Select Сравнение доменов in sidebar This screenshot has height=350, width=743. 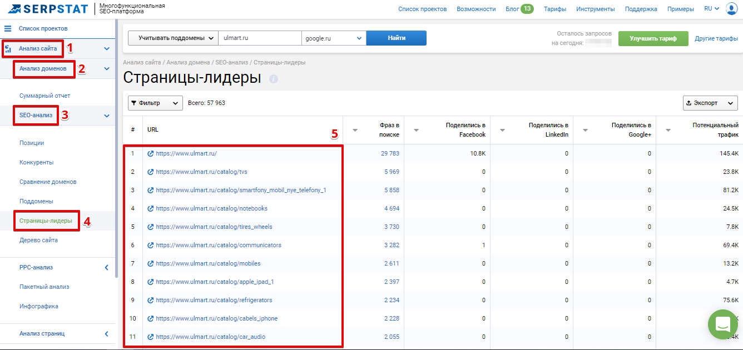tap(48, 182)
